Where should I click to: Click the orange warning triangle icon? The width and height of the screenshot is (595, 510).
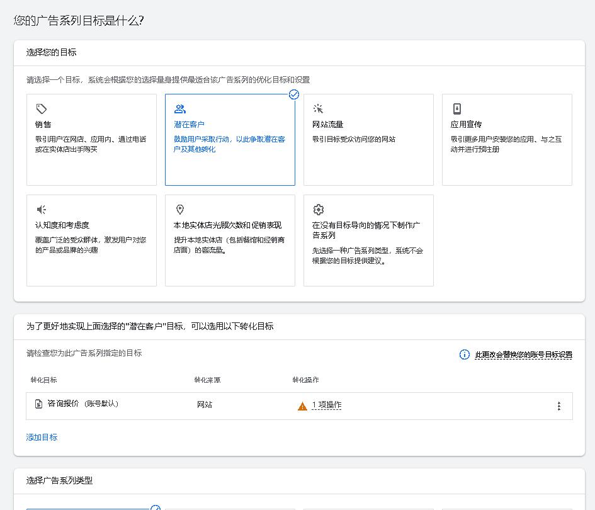point(302,406)
